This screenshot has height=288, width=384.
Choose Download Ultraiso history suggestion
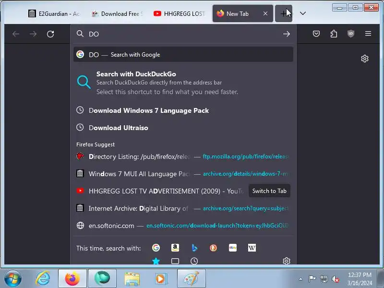tap(183, 128)
